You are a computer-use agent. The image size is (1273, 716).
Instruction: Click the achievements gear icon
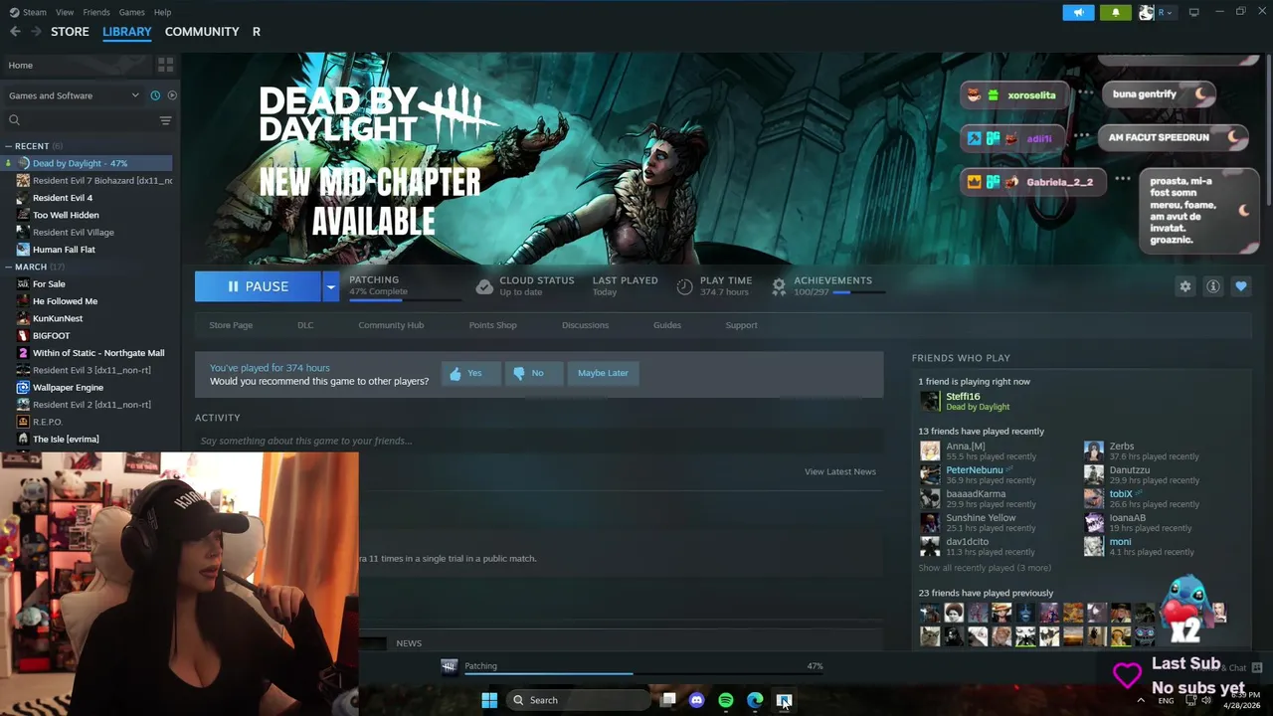779,286
